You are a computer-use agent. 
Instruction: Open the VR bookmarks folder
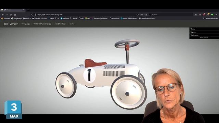coord(57,18)
